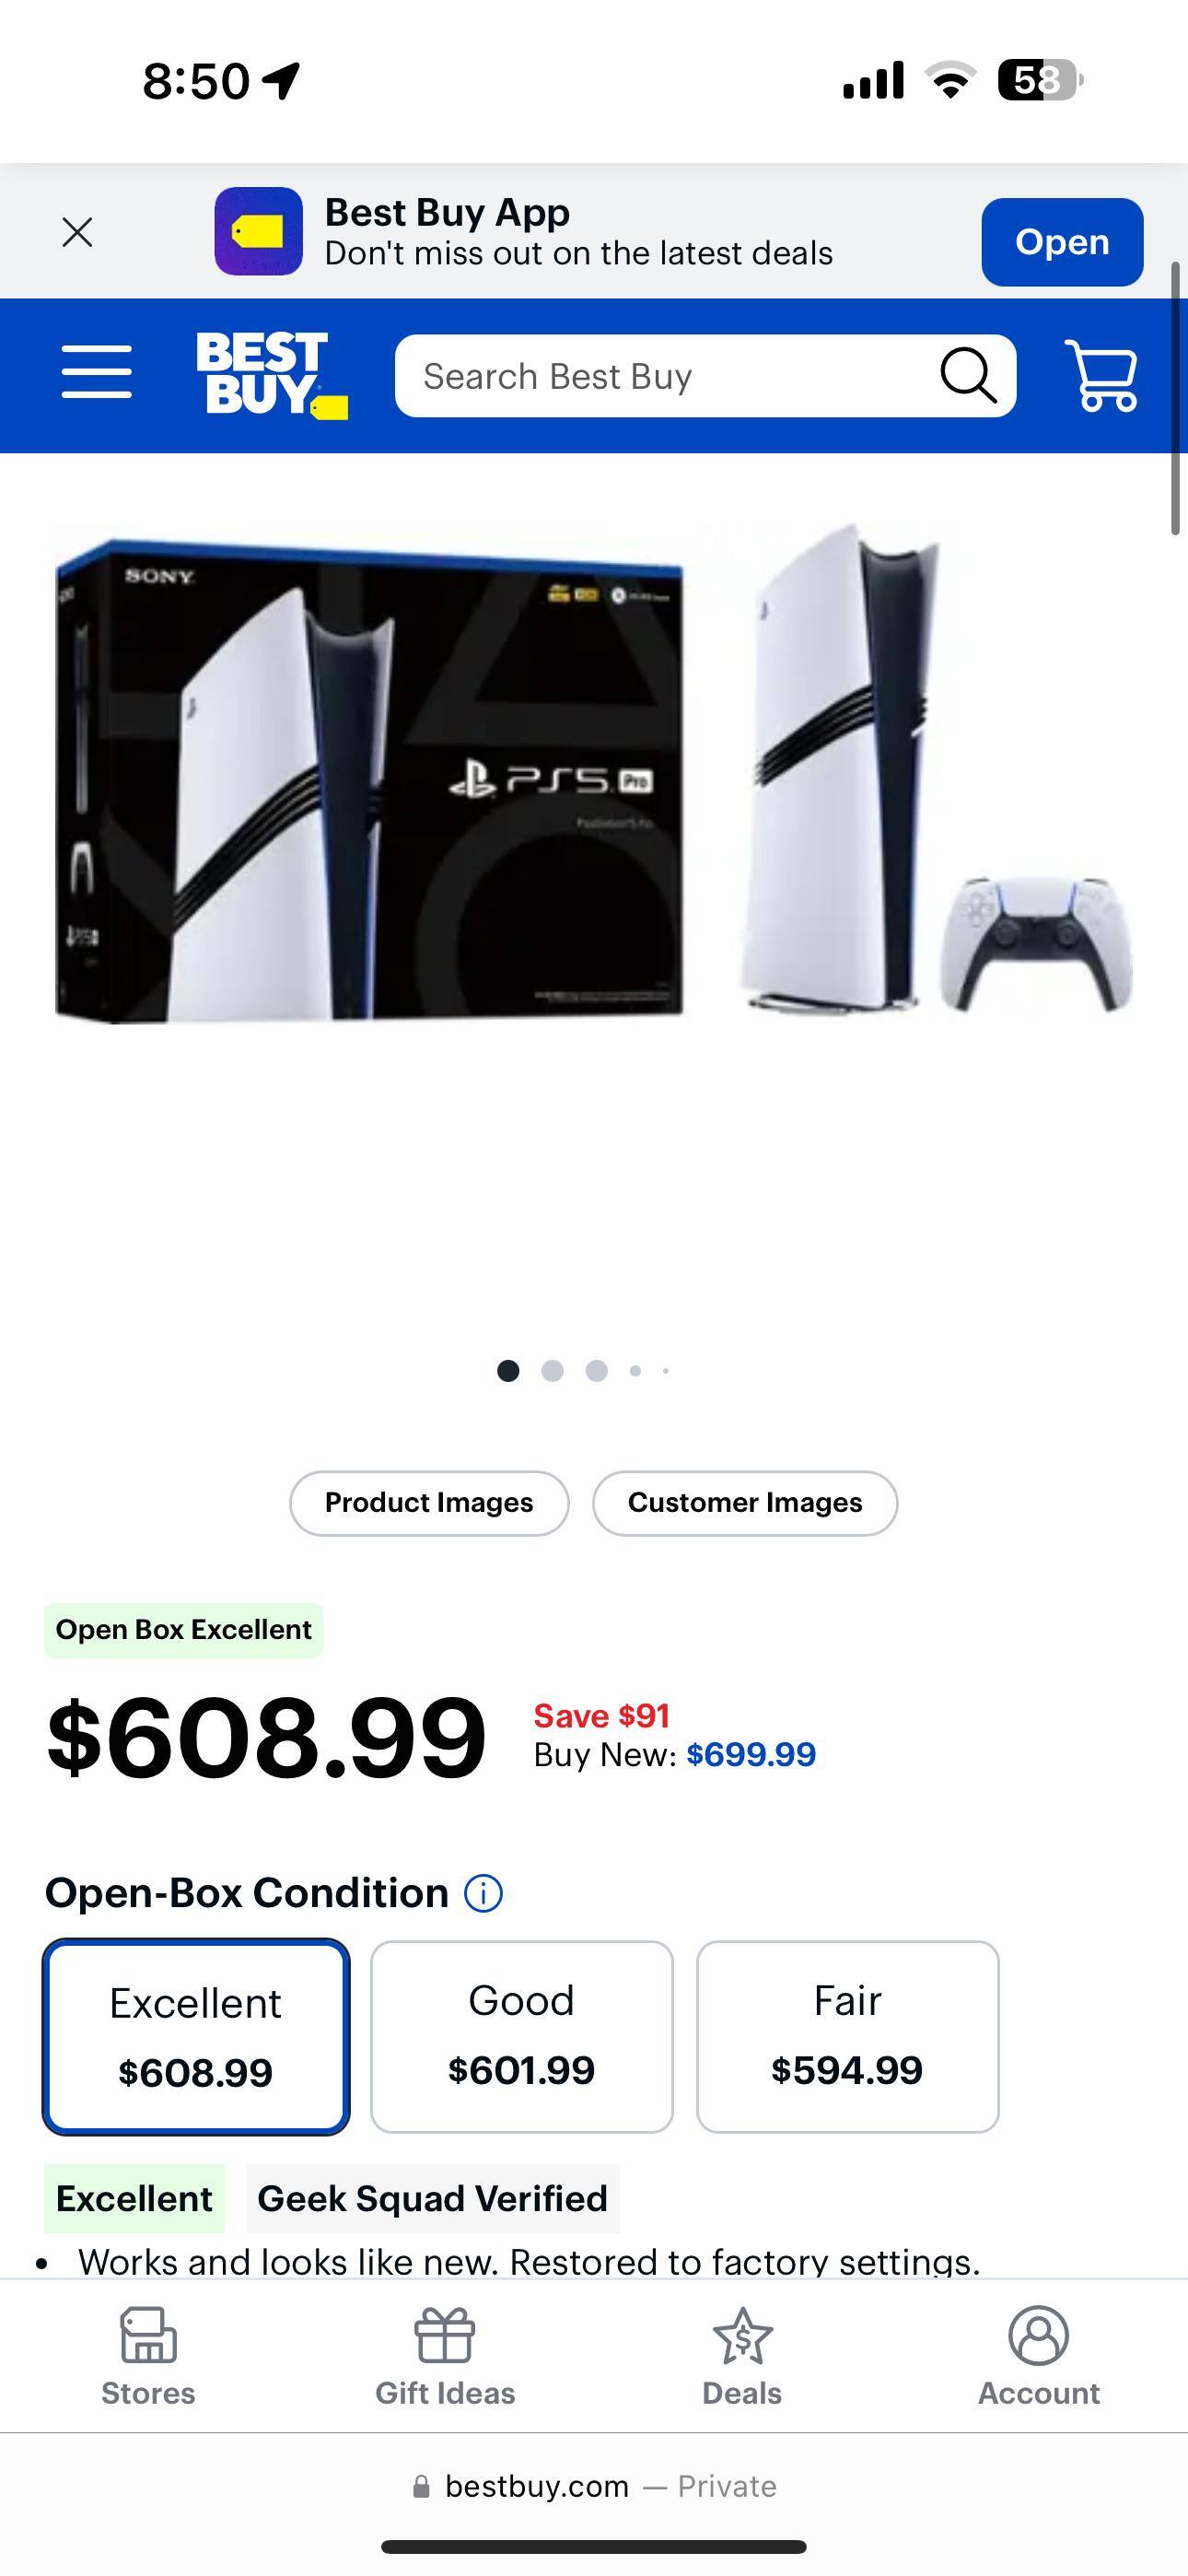This screenshot has height=2576, width=1188.
Task: Select Good condition at $601.99
Action: point(522,2037)
